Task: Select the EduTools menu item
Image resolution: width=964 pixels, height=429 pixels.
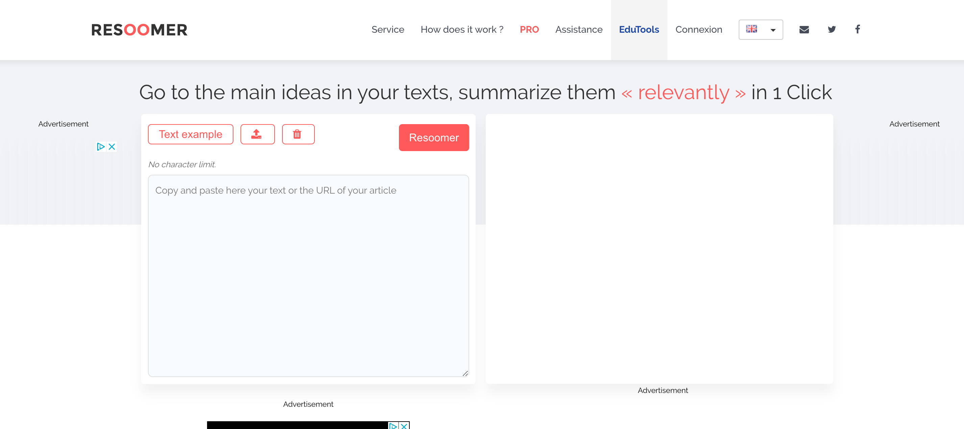Action: 639,30
